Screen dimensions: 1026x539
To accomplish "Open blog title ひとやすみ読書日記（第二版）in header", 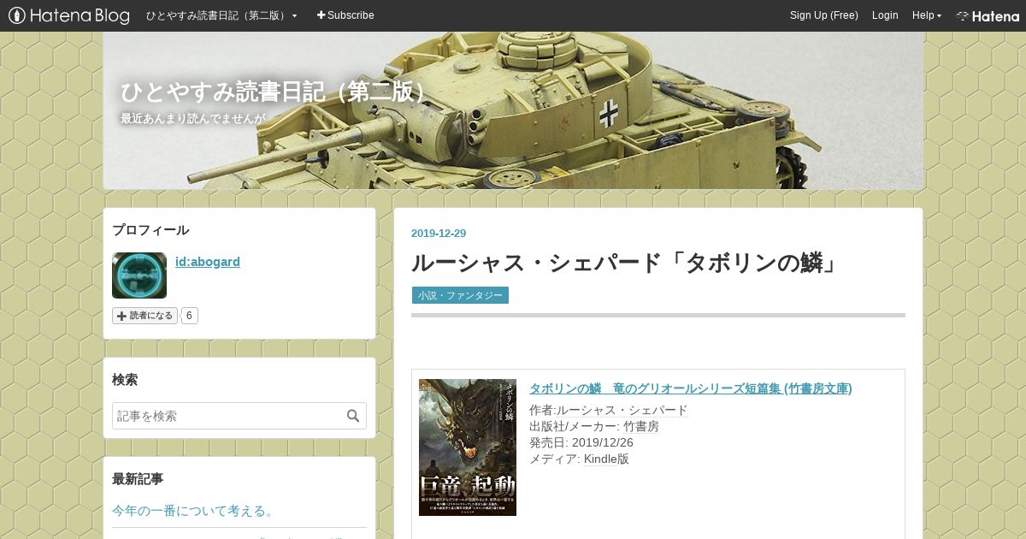I will pyautogui.click(x=277, y=92).
